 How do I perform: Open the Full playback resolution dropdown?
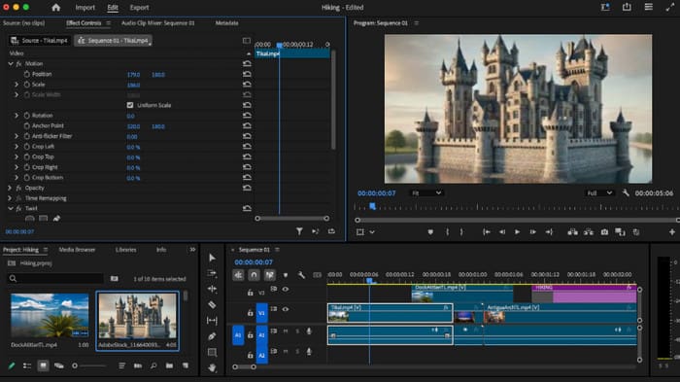point(599,192)
